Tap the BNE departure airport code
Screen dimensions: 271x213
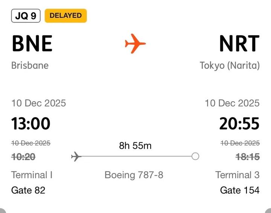32,44
